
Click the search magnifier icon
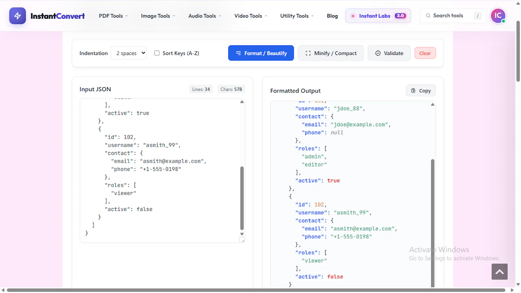point(428,16)
